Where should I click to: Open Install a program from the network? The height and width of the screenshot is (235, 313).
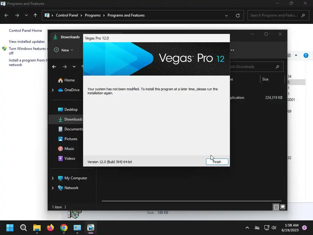click(x=28, y=62)
